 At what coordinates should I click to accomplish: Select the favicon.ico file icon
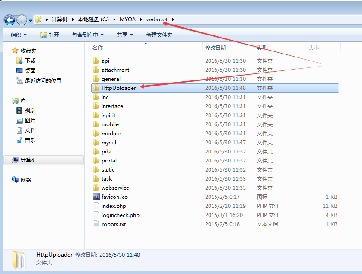click(96, 197)
